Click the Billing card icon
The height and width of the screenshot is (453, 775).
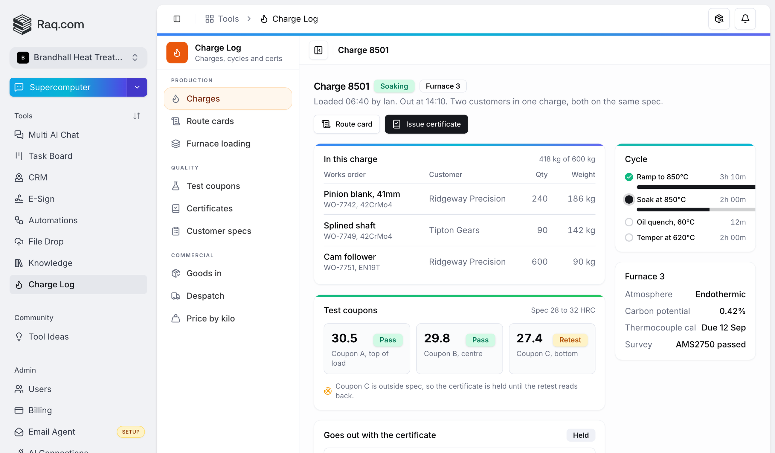[x=19, y=410]
